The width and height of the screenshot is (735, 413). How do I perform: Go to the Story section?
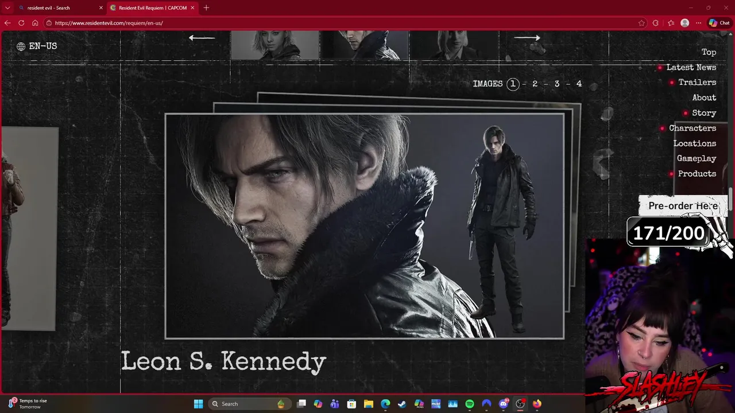click(x=704, y=113)
